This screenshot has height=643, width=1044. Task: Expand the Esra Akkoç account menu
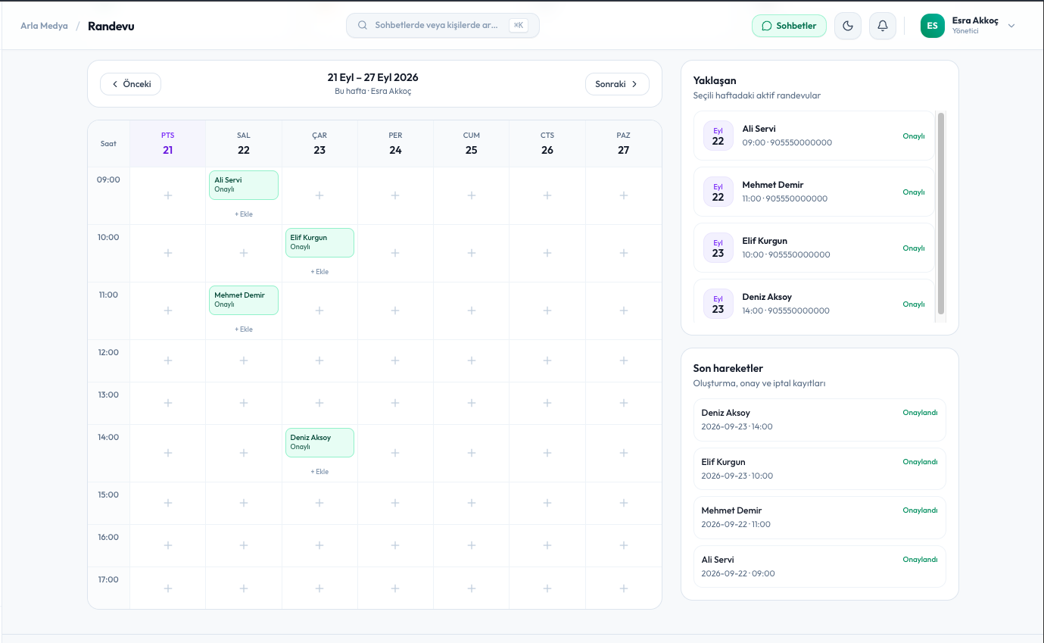1011,26
